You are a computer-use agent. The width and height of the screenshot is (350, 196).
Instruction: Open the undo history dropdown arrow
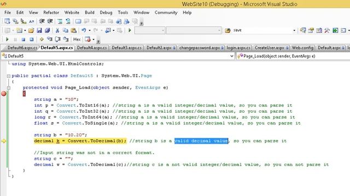(90, 30)
